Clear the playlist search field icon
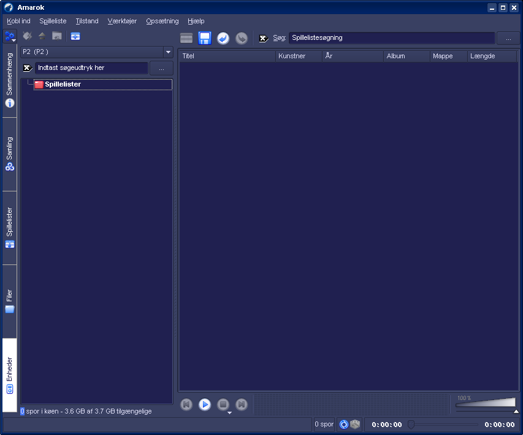 tap(264, 39)
